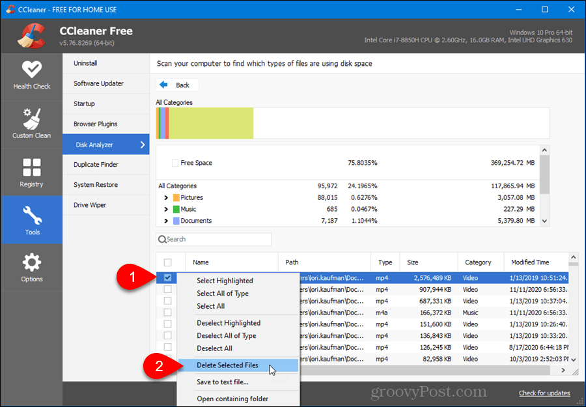This screenshot has height=407, width=586.
Task: Open the Custom Clean section
Action: tap(32, 124)
